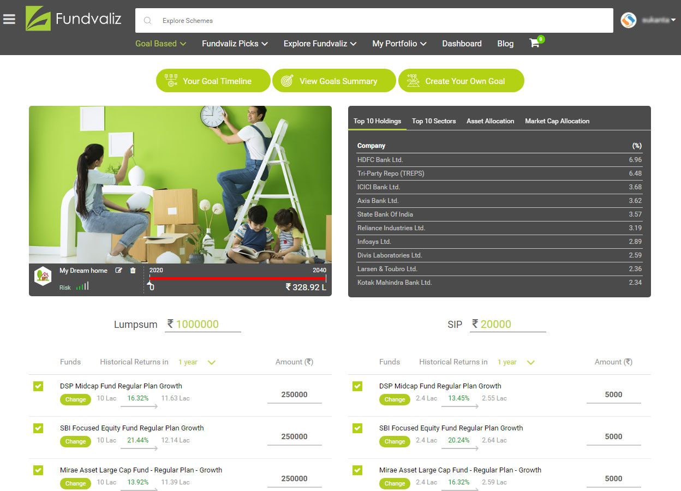Edit the My Dream home goal
The width and height of the screenshot is (681, 491).
point(118,271)
